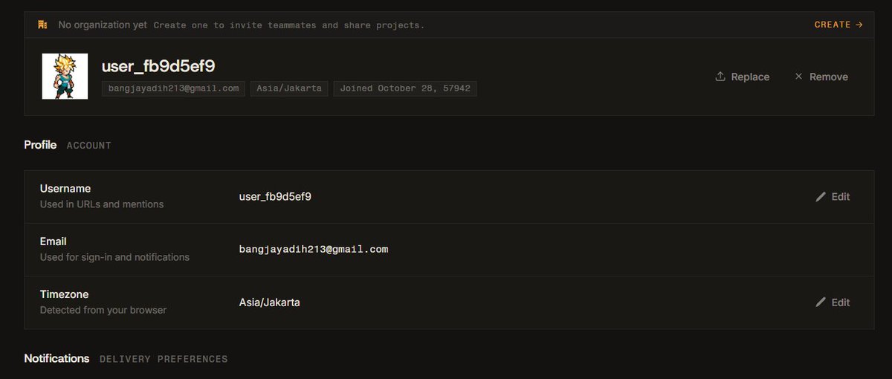
Task: Click the pencil icon in Username row
Action: [x=821, y=197]
